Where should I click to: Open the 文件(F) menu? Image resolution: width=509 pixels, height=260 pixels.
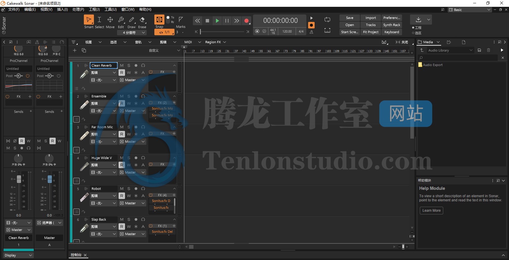(14, 9)
